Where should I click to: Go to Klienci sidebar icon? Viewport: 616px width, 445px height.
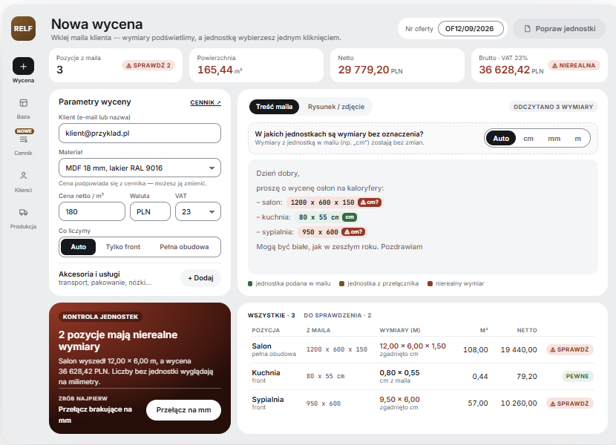pyautogui.click(x=23, y=175)
